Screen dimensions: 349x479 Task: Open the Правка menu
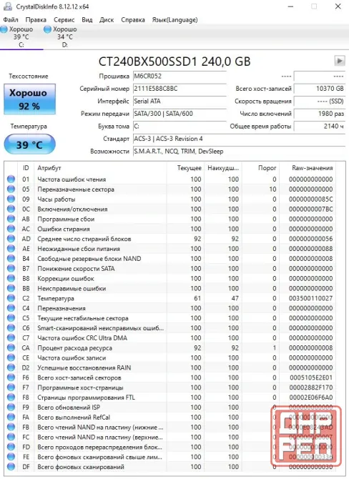[x=36, y=20]
